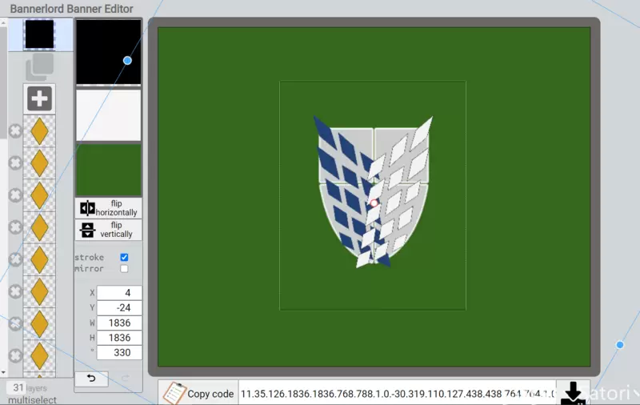
Task: Enable the mirror checkbox
Action: pos(124,269)
